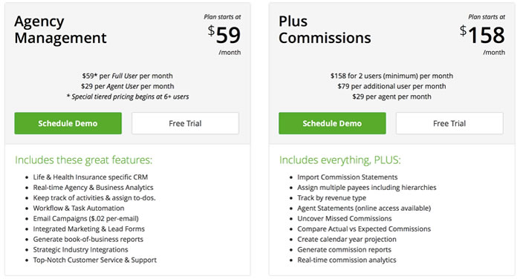Click Schedule Demo for Plus Commissions plan

332,123
